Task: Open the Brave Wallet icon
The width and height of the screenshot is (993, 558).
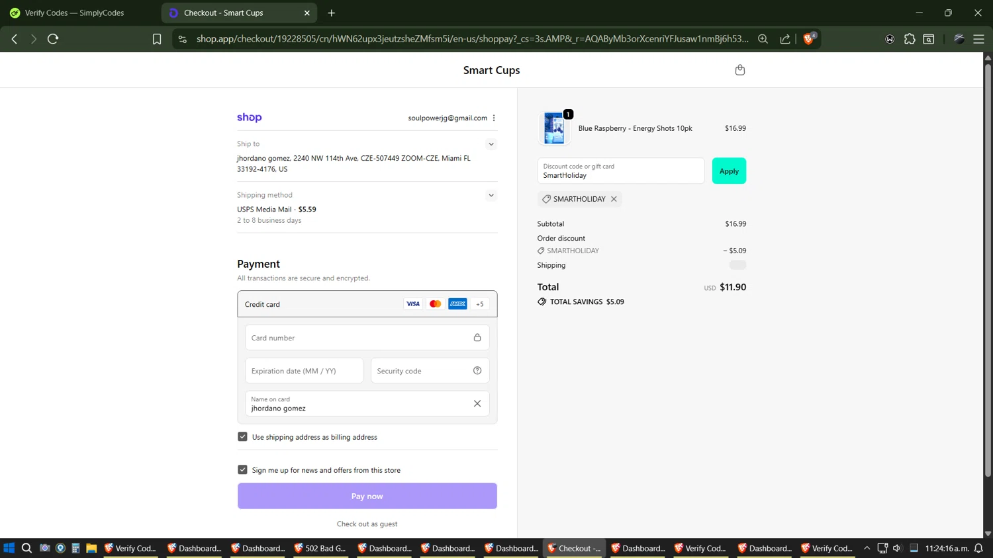Action: tap(890, 39)
